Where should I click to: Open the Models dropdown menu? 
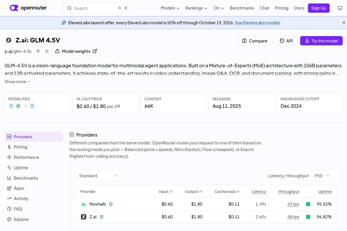[170, 8]
